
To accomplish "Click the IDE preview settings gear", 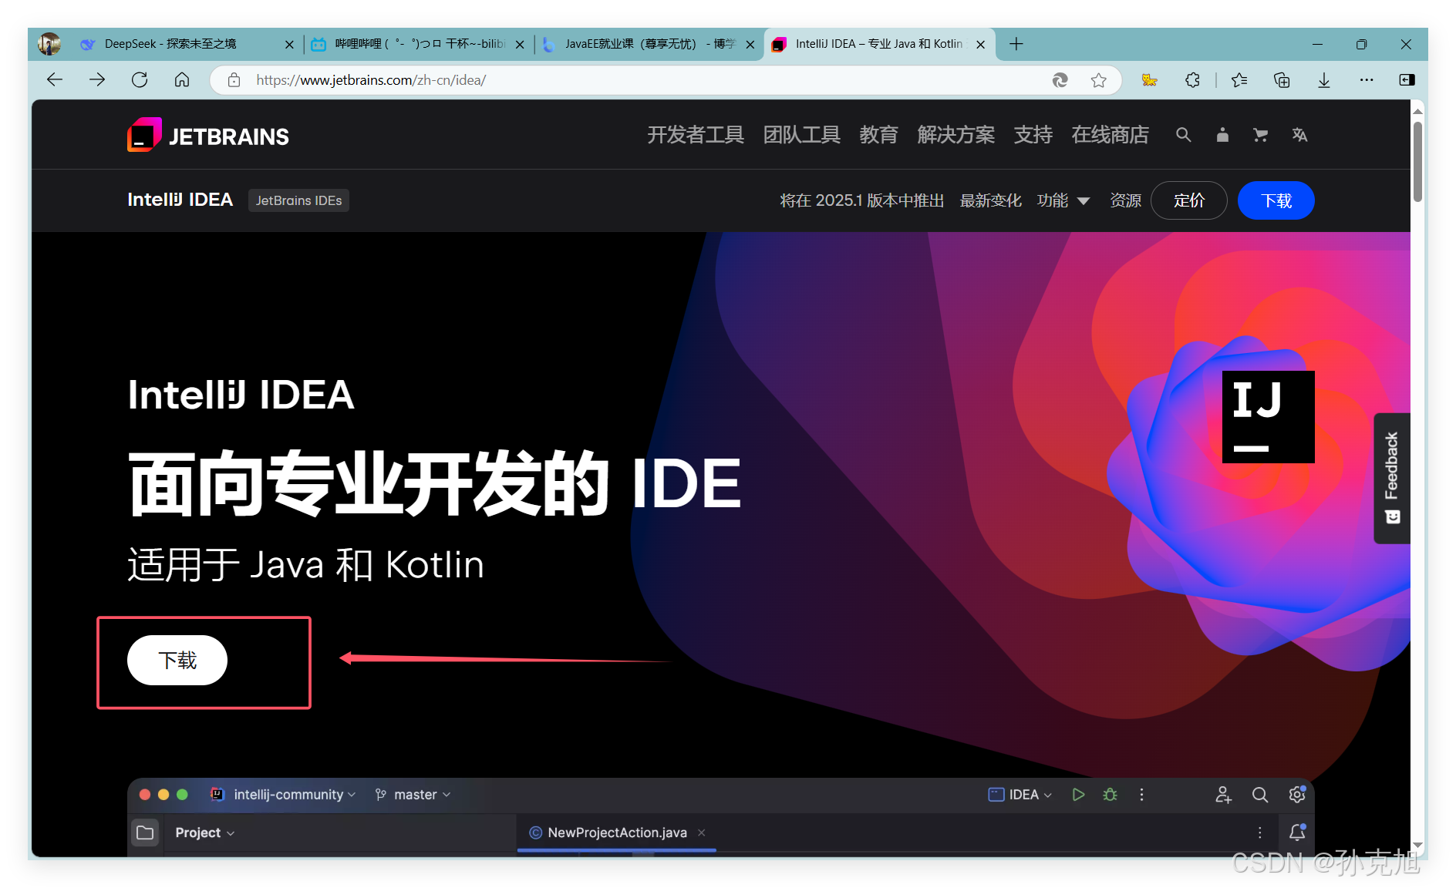I will pos(1297,795).
